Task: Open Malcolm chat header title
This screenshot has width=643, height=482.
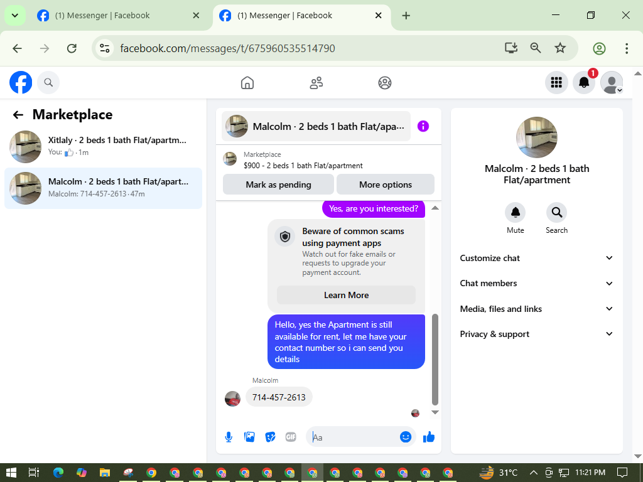Action: [316, 126]
